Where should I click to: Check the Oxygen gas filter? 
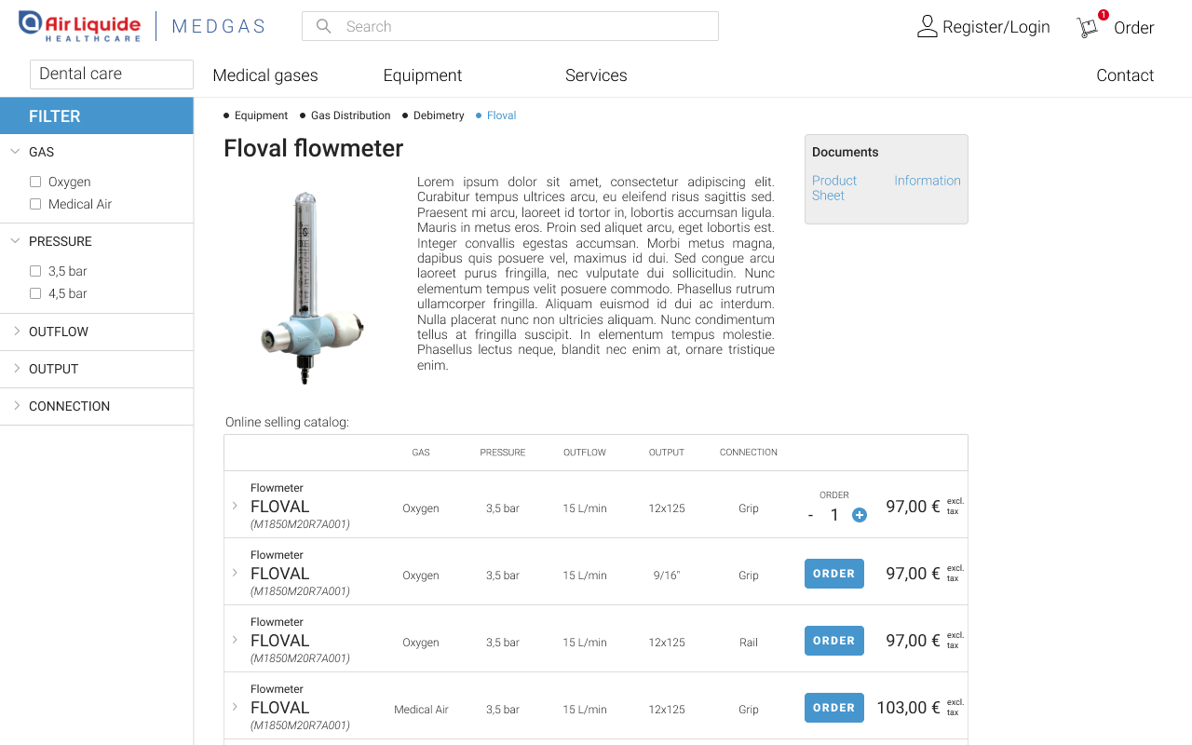(35, 182)
